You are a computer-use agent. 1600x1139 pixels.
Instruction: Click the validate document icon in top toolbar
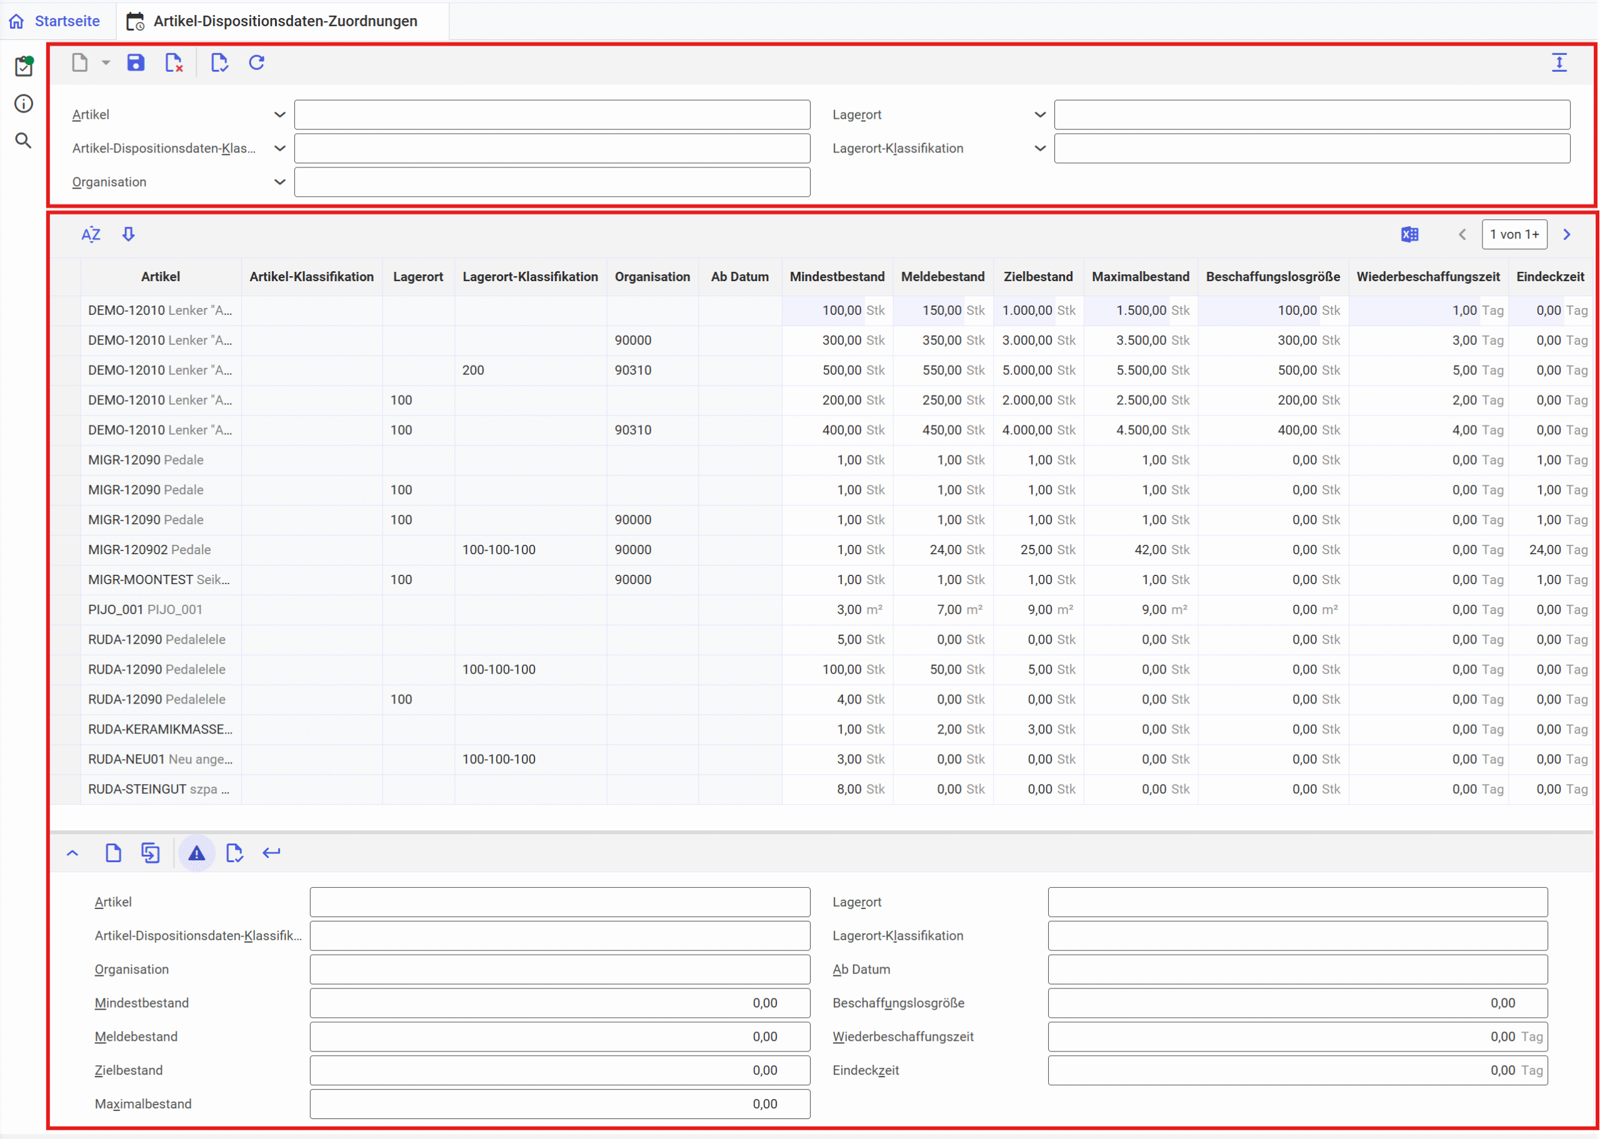coord(219,62)
